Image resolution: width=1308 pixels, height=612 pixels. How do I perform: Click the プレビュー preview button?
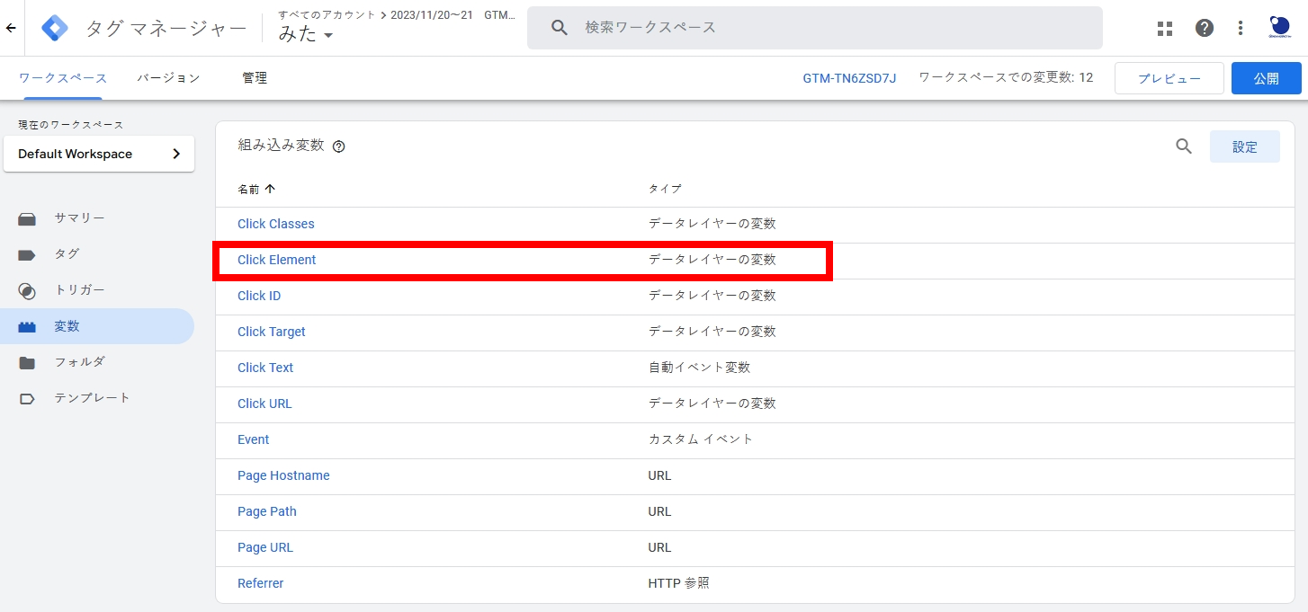[x=1169, y=78]
